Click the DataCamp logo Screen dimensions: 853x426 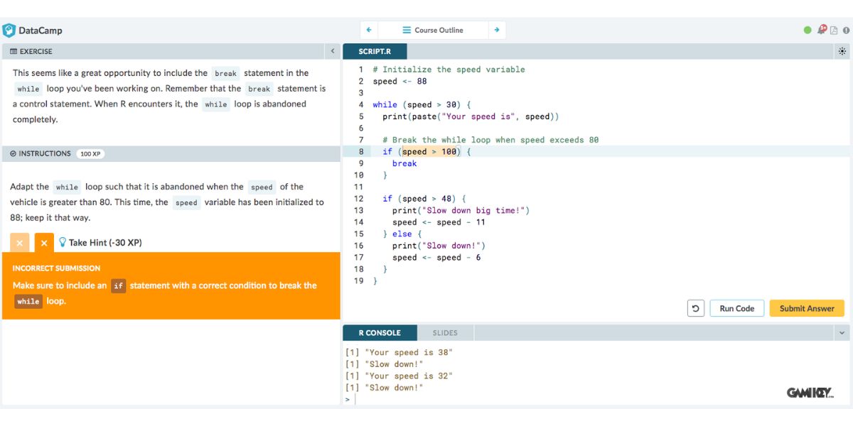[33, 31]
